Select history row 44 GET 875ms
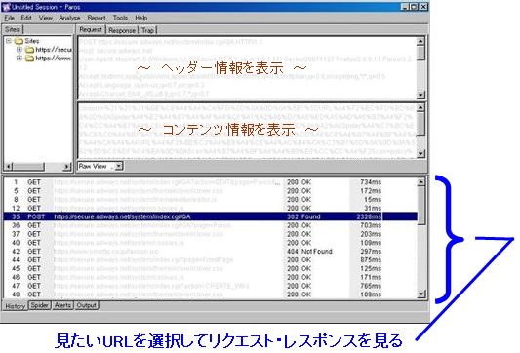Viewport: 520px width, 353px height. click(x=211, y=259)
